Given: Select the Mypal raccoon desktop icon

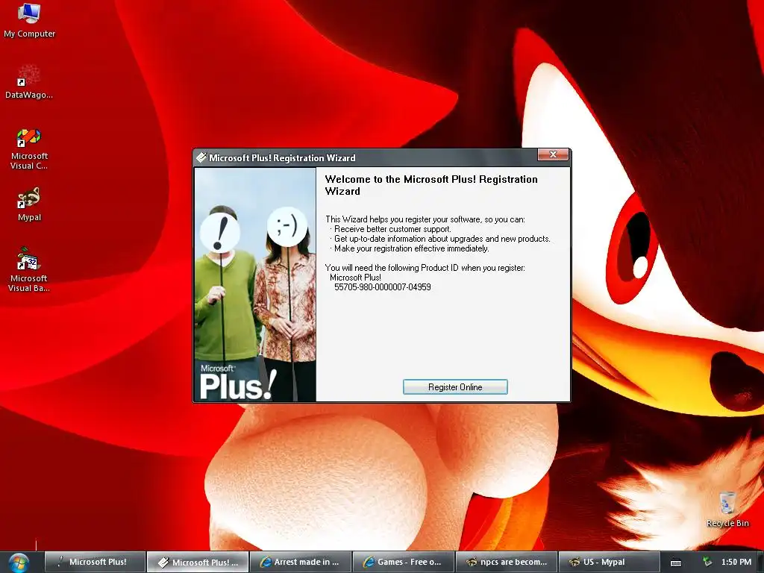Looking at the screenshot, I should point(29,204).
